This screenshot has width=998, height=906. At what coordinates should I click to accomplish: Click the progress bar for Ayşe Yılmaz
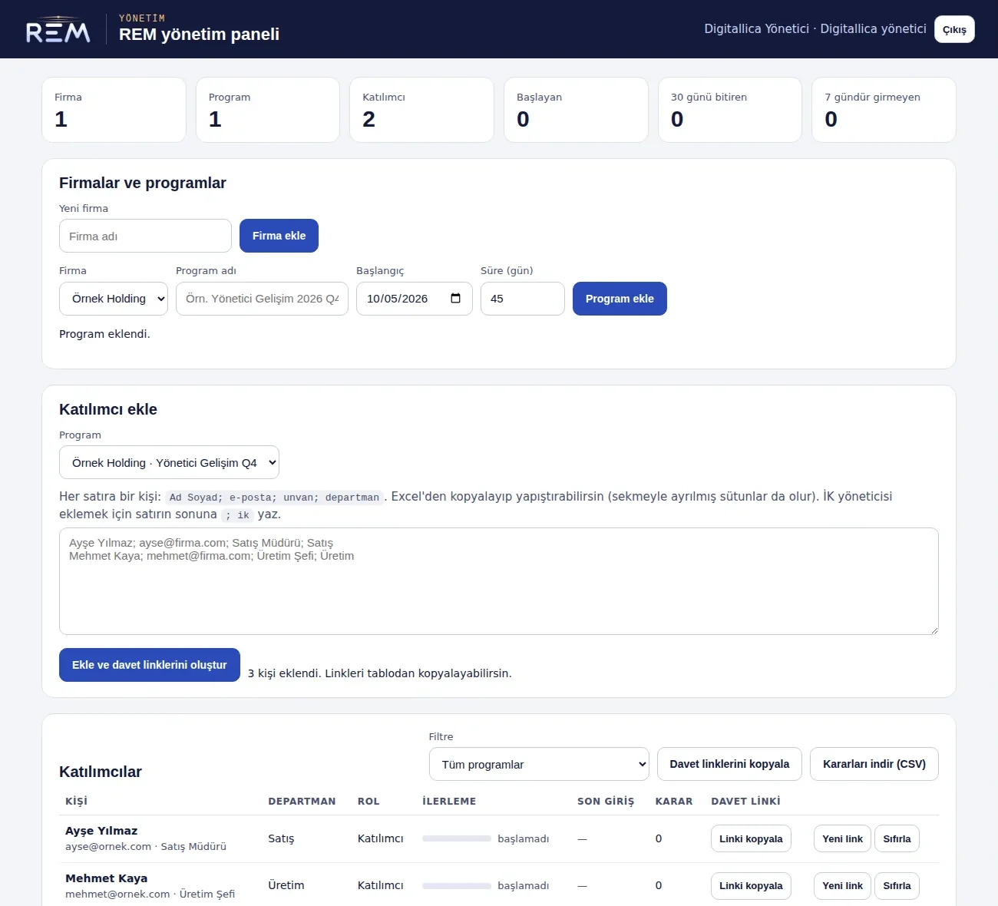click(457, 838)
